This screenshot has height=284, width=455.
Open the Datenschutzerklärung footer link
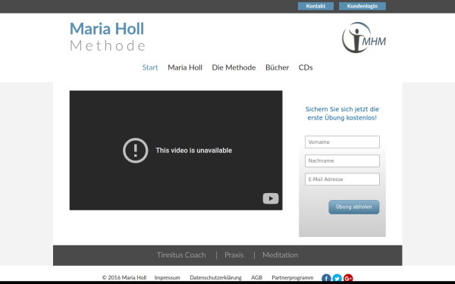click(x=215, y=278)
